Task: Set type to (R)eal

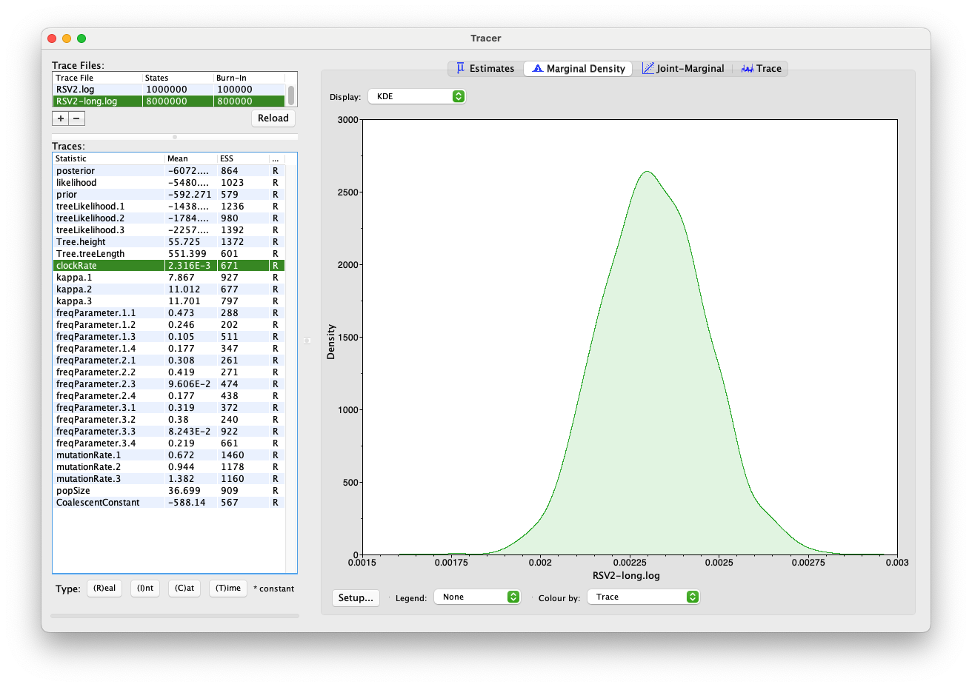Action: [x=104, y=588]
